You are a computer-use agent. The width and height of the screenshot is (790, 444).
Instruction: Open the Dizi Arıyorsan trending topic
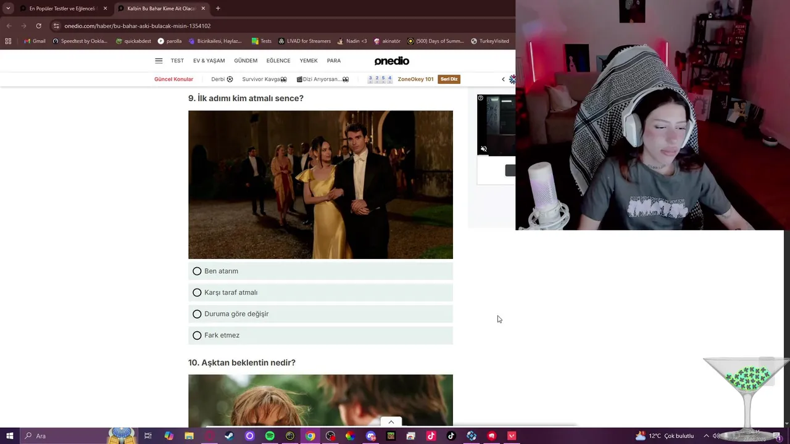pyautogui.click(x=323, y=79)
